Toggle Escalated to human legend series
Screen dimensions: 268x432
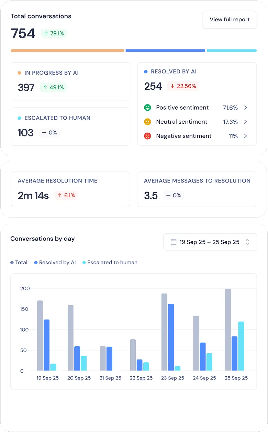pyautogui.click(x=110, y=263)
